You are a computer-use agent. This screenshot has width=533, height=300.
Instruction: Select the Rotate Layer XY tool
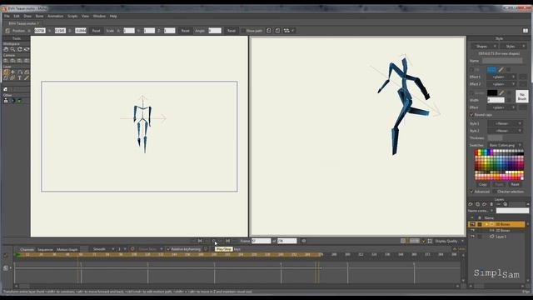point(27,72)
